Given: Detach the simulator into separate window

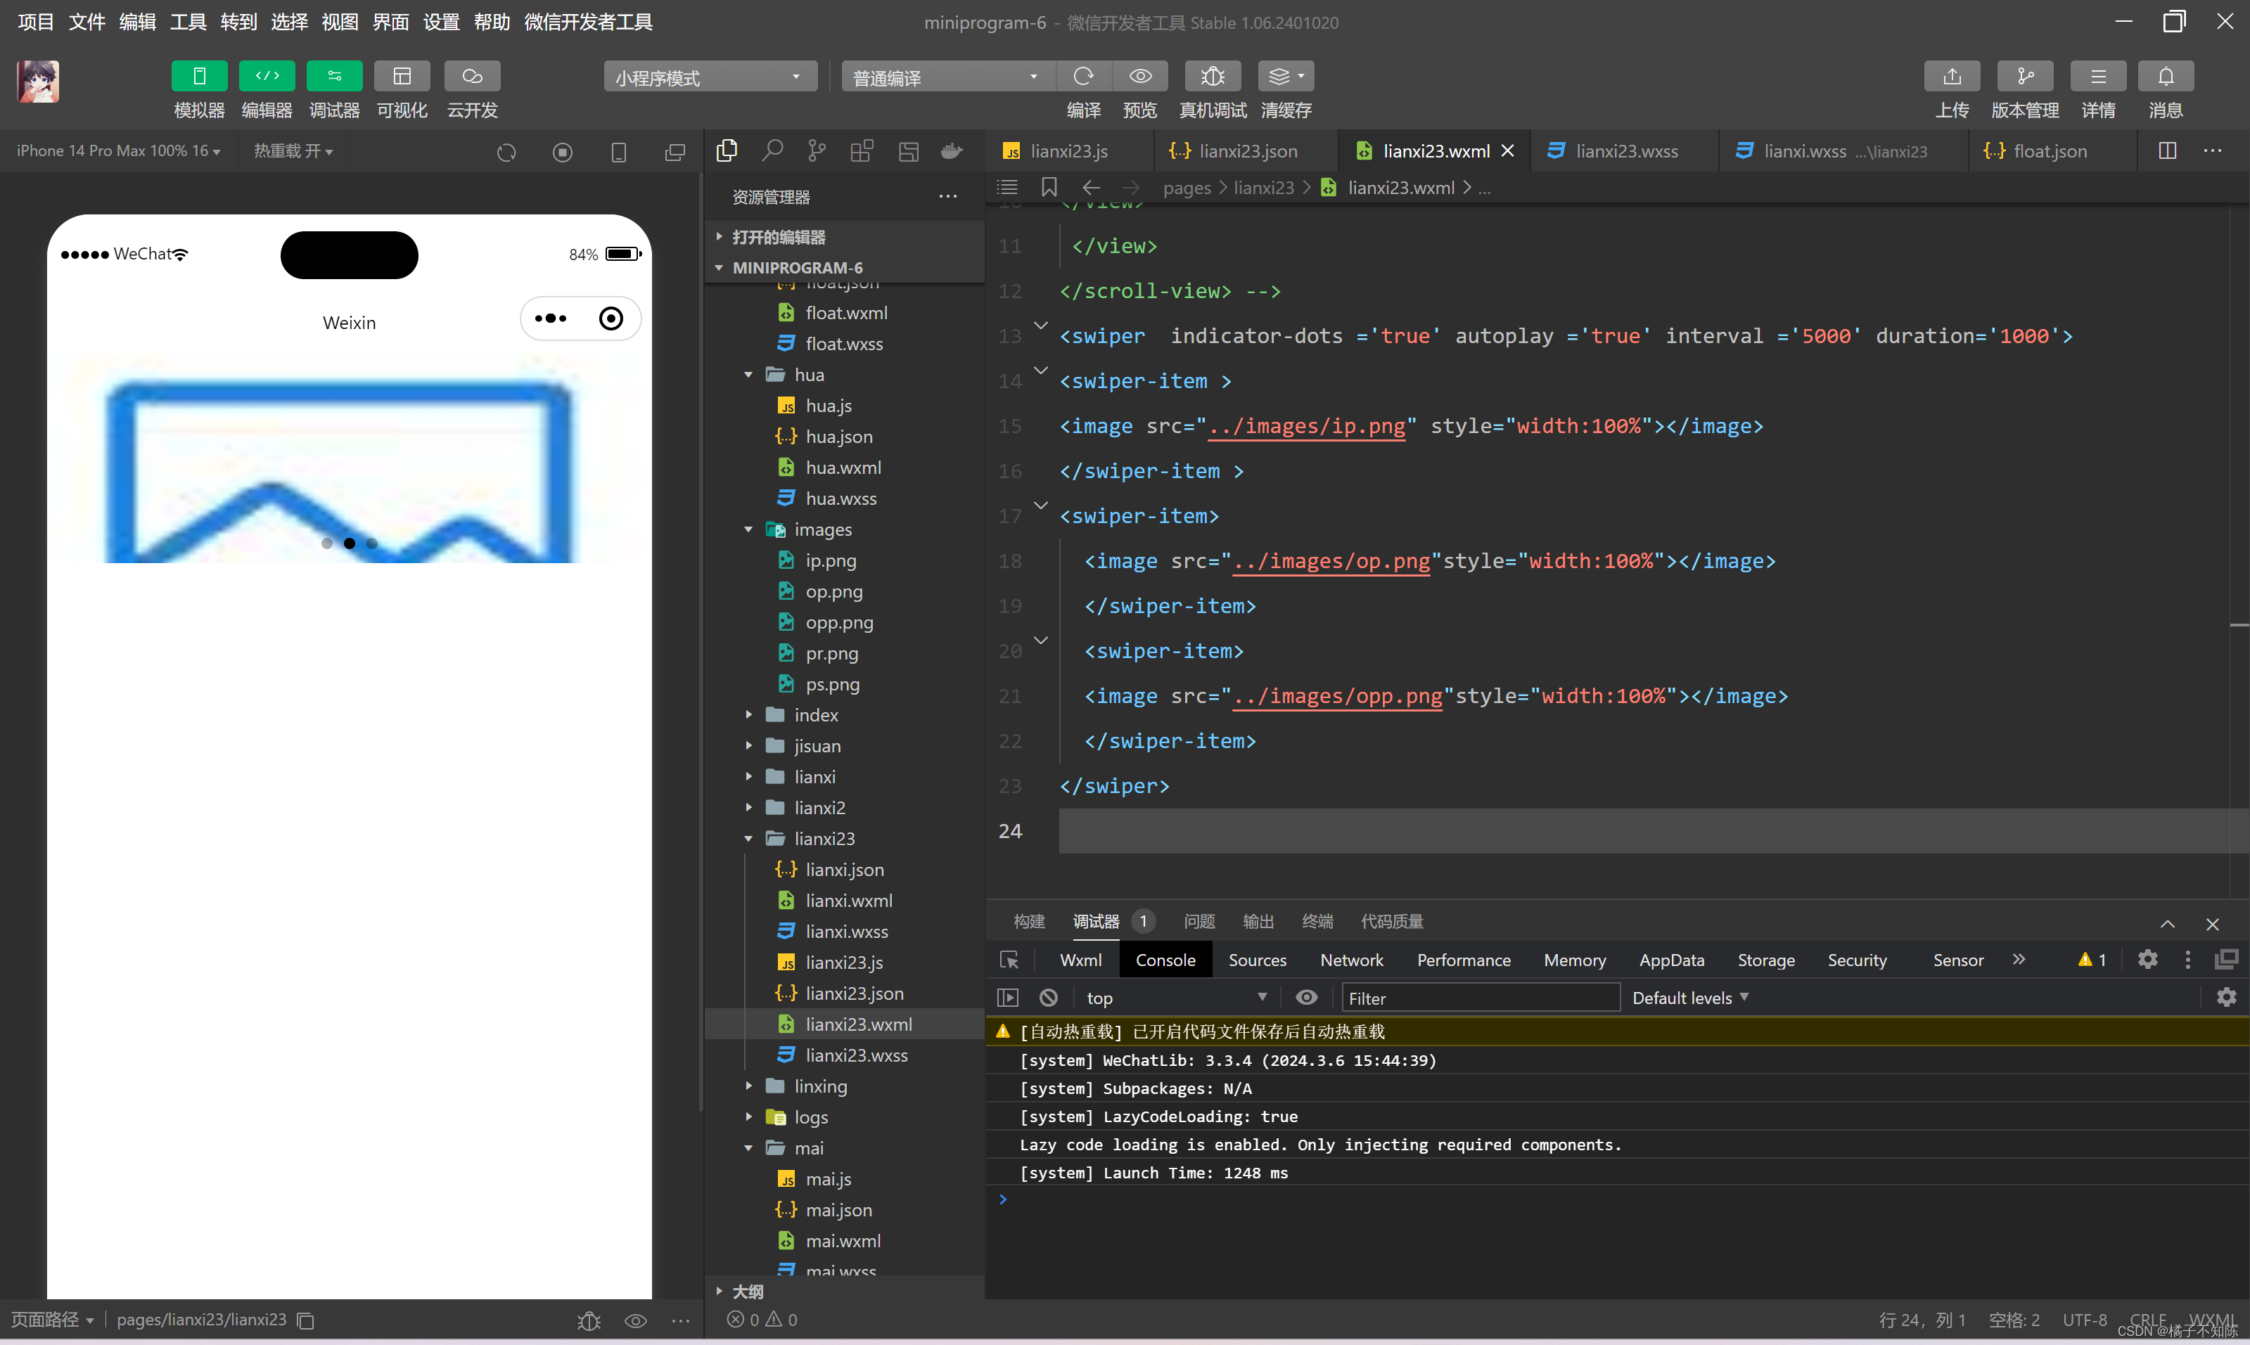Looking at the screenshot, I should (675, 153).
